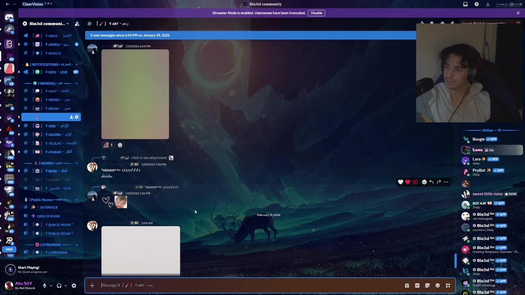Image resolution: width=525 pixels, height=295 pixels.
Task: Click new messages since January 29 bar
Action: [x=250, y=35]
